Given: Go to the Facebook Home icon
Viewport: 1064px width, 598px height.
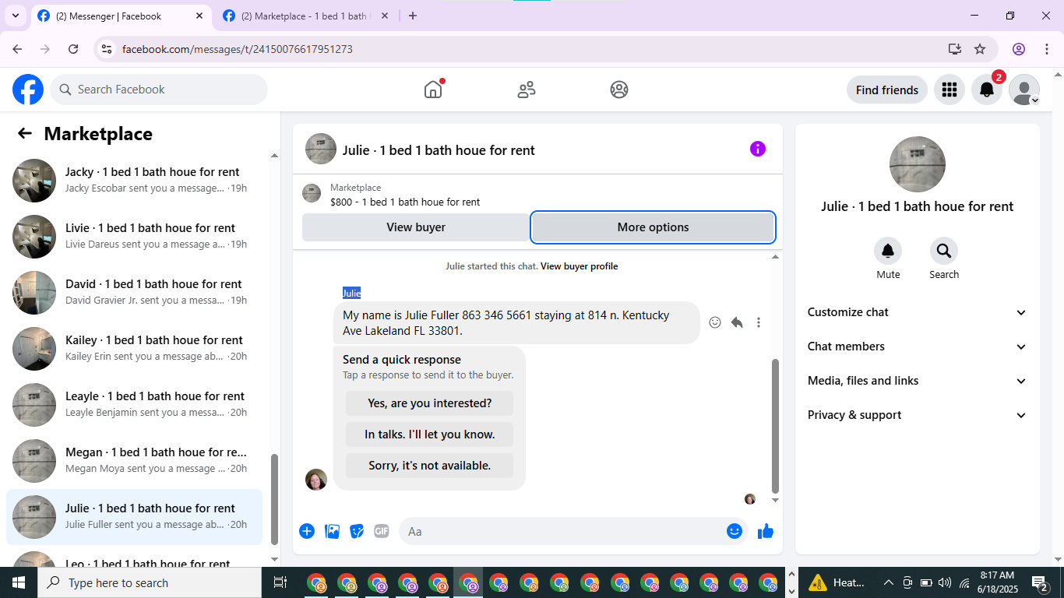Looking at the screenshot, I should [x=433, y=90].
